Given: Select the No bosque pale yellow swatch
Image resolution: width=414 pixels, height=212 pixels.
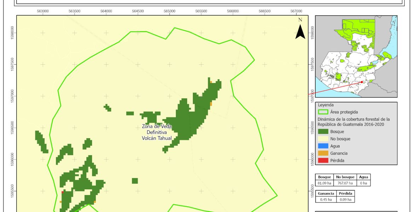Looking at the screenshot, I should pos(323,139).
